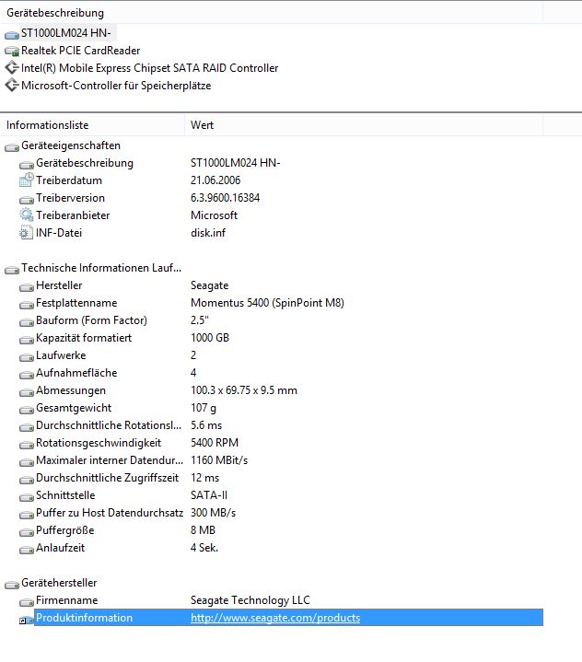
Task: Select Microsoft-Controller für Speicherplätze entry
Action: tap(116, 86)
